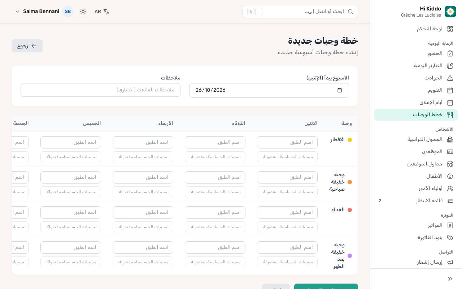Click the SB user avatar
Image resolution: width=462 pixels, height=289 pixels.
click(68, 12)
